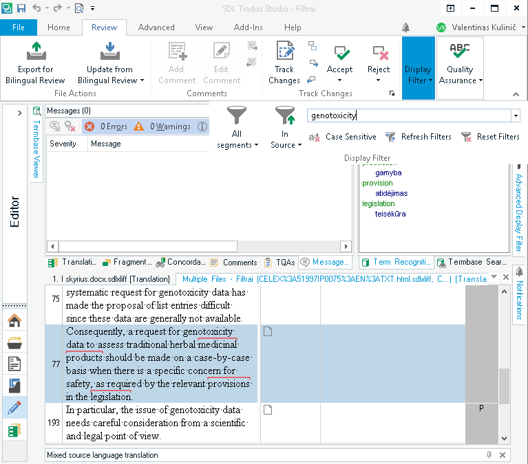This screenshot has width=528, height=464.
Task: Toggle the 0 Errors message filter
Action: click(x=106, y=126)
